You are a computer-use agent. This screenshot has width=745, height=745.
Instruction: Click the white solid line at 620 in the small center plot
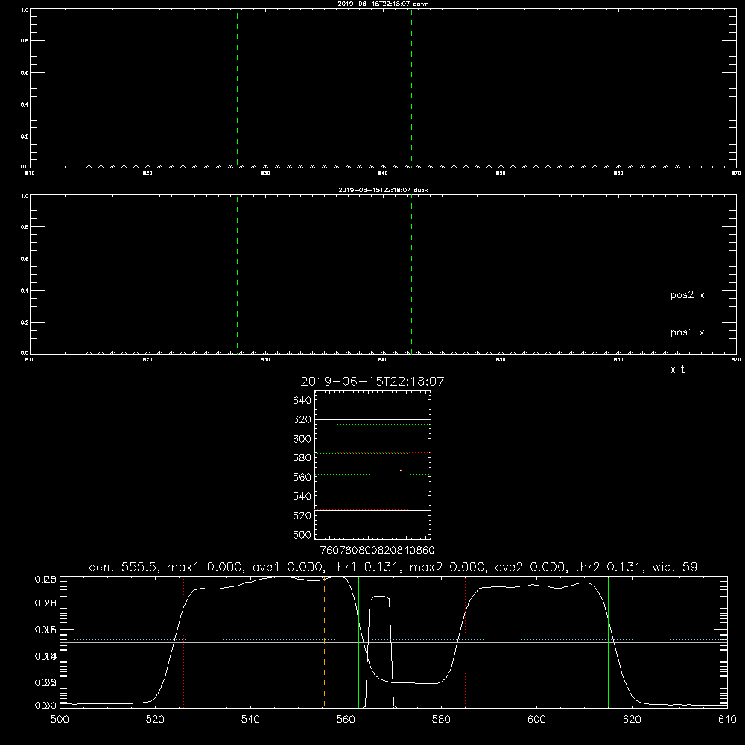pos(372,420)
